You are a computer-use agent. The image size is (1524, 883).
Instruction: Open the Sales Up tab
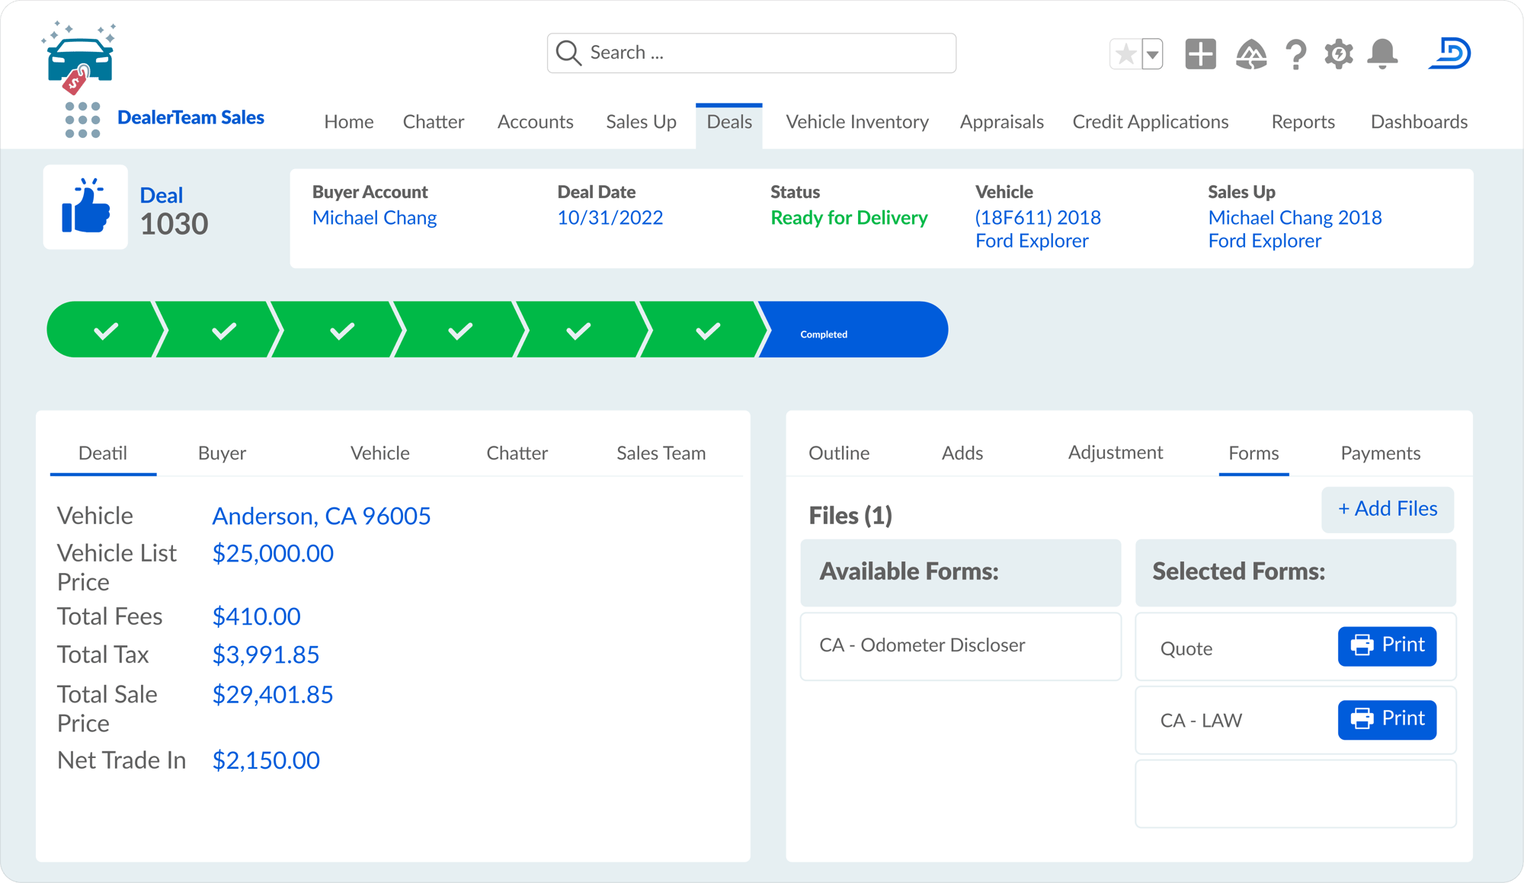641,122
